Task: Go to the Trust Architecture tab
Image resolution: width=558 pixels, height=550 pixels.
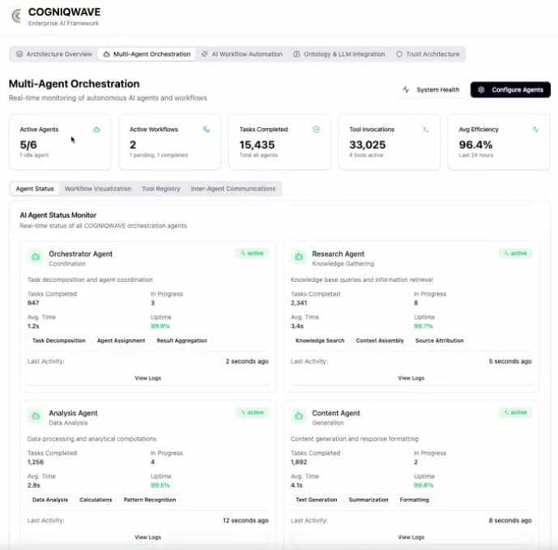Action: click(x=428, y=54)
